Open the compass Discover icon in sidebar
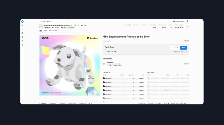224x125 pixels. [x=22, y=25]
